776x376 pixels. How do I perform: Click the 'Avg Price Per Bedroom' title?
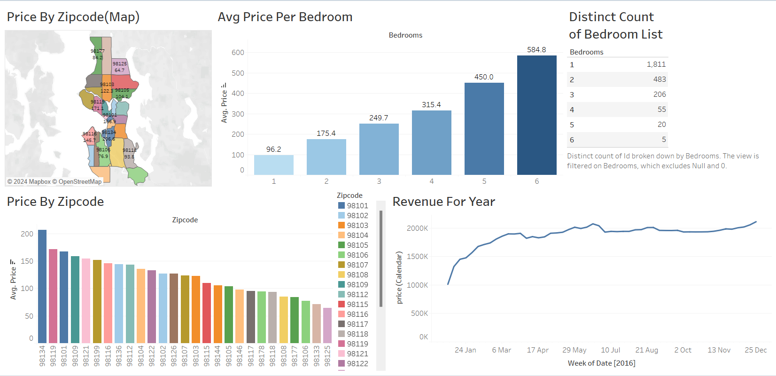(285, 17)
